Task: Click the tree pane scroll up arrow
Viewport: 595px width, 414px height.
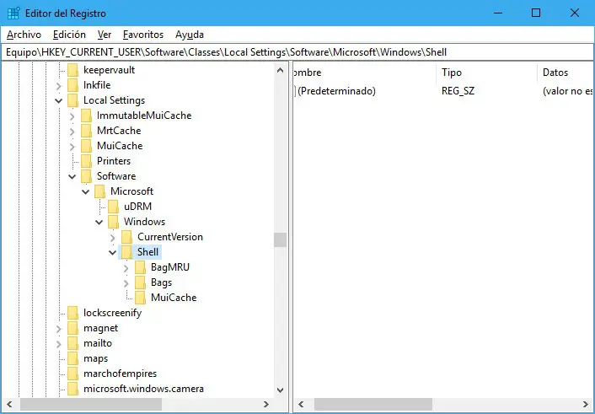Action: pyautogui.click(x=281, y=70)
